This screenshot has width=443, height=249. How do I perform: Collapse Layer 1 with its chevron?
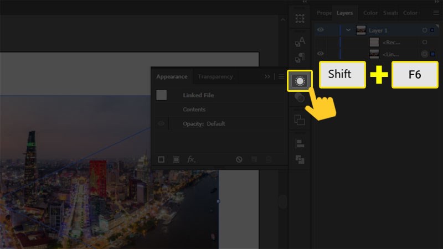click(348, 30)
